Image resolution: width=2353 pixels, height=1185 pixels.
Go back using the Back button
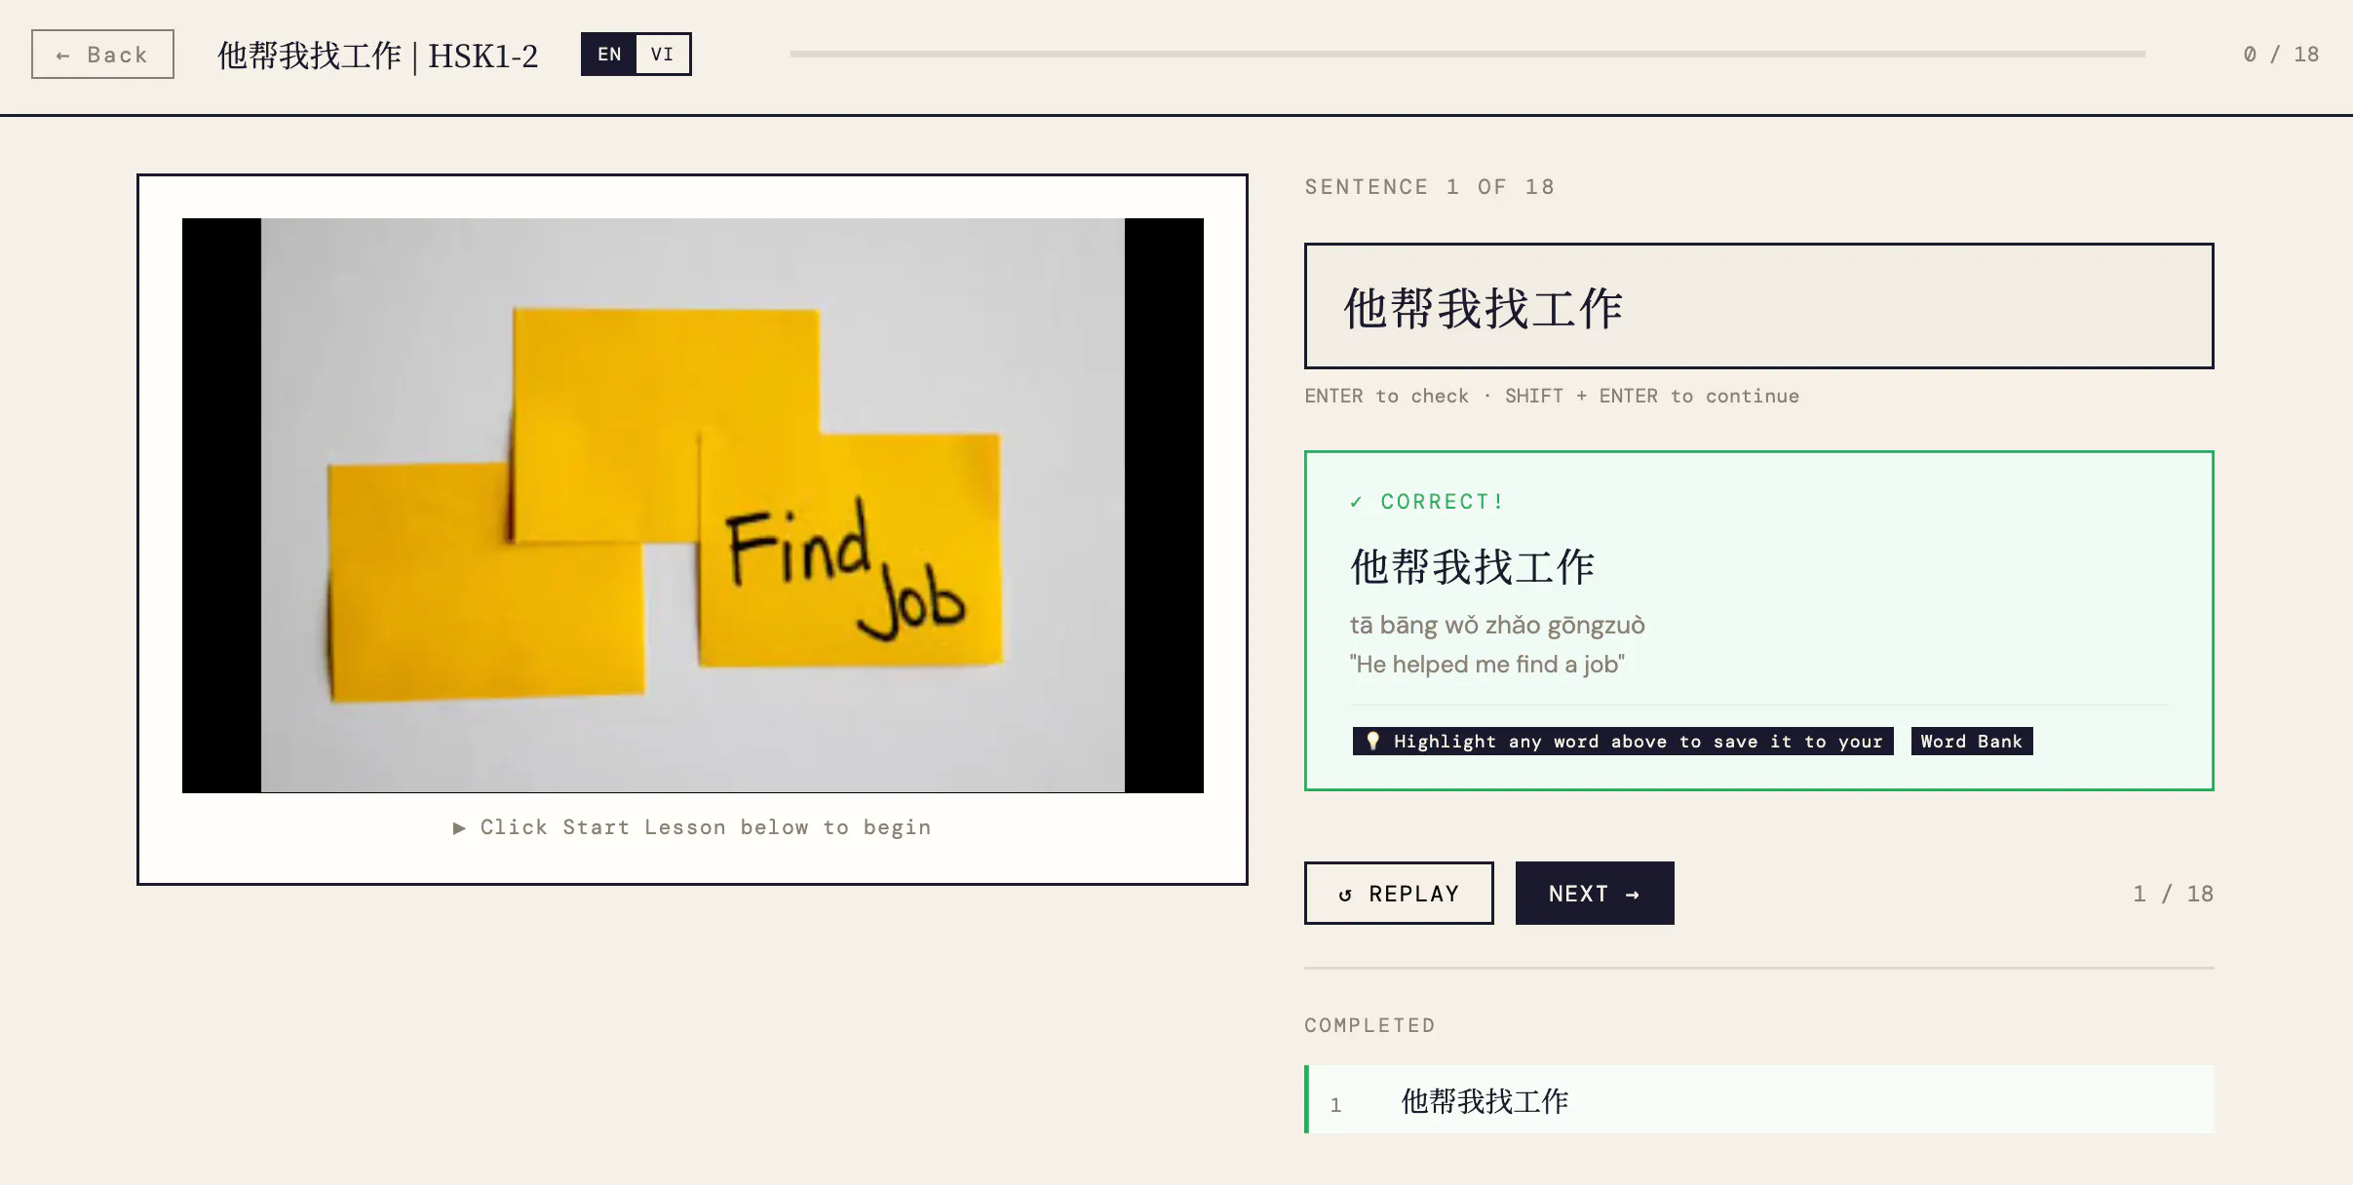tap(102, 55)
